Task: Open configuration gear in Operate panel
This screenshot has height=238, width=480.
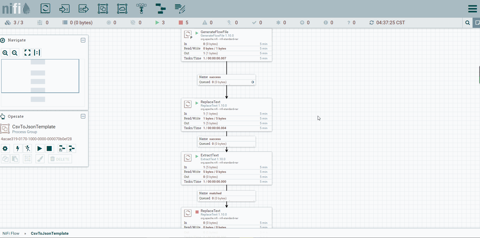Action: pyautogui.click(x=5, y=149)
